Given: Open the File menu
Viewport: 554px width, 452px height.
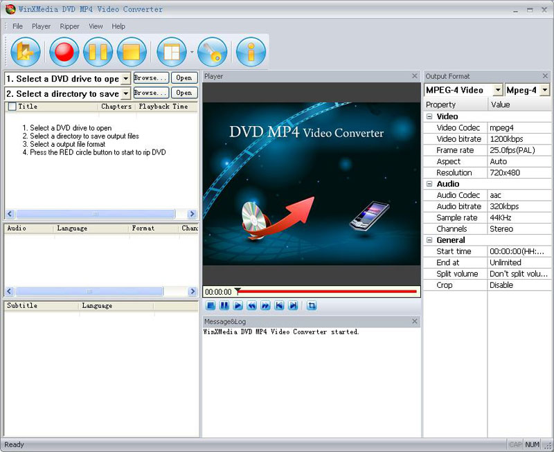Looking at the screenshot, I should 17,26.
